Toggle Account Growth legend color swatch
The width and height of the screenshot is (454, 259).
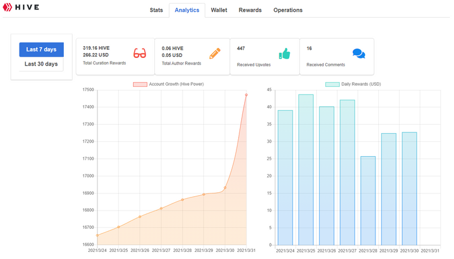click(140, 85)
